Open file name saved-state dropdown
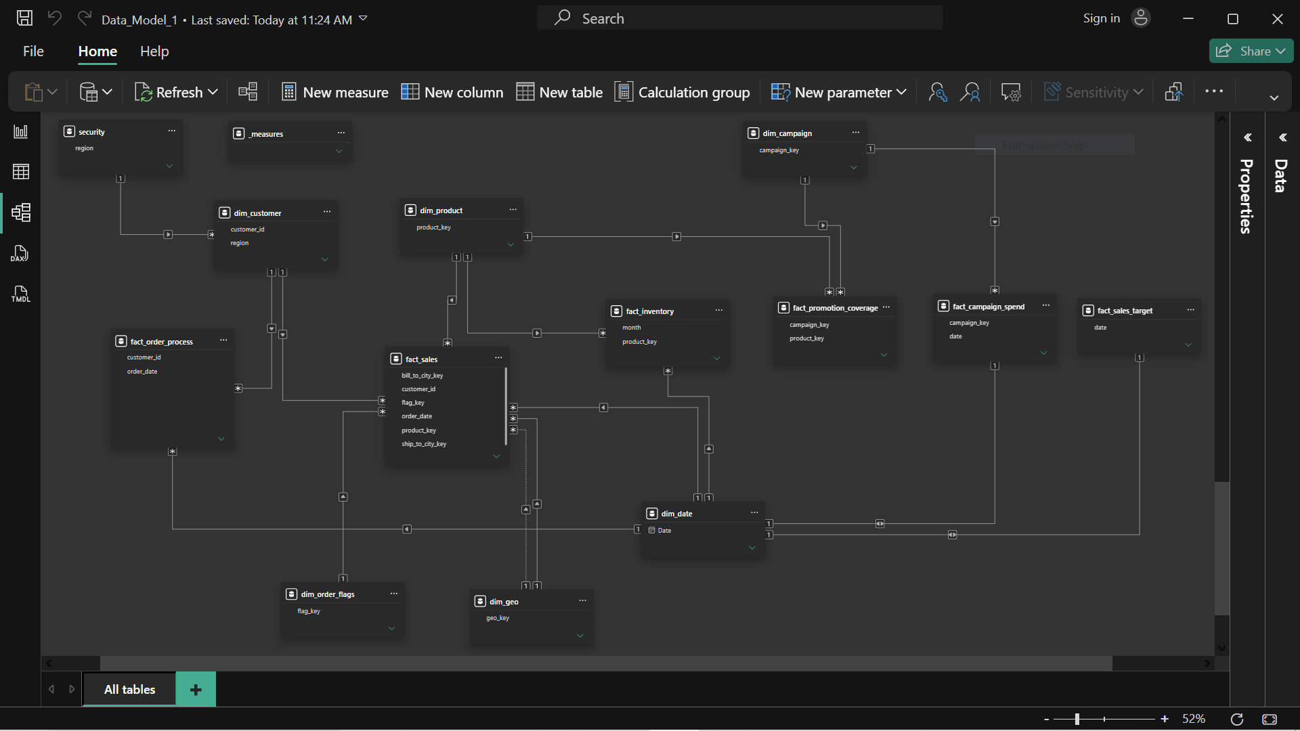The width and height of the screenshot is (1300, 731). (363, 19)
